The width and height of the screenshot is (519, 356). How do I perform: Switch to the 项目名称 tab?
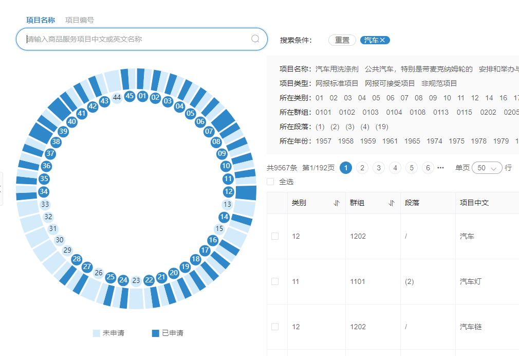click(x=41, y=20)
